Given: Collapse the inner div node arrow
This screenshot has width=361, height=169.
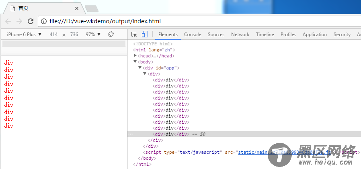Looking at the screenshot, I should [x=145, y=73].
